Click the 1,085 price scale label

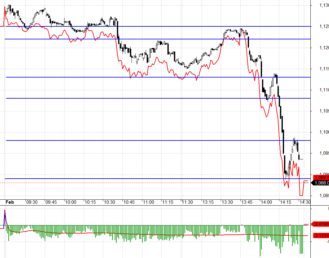[x=324, y=196]
